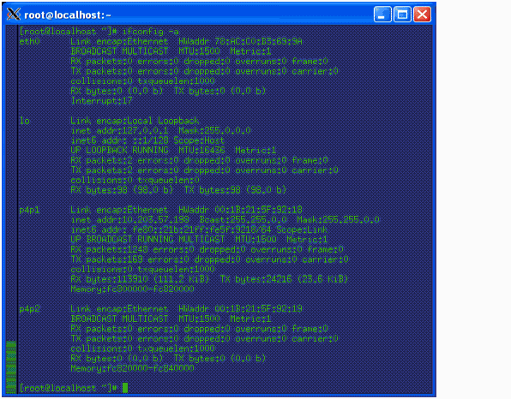This screenshot has width=511, height=399.
Task: Click the X terminal icon in title bar
Action: (14, 14)
